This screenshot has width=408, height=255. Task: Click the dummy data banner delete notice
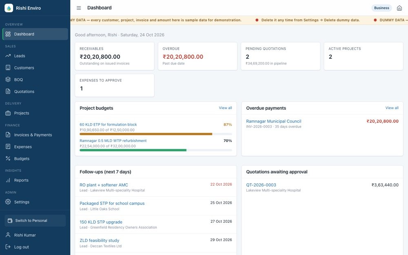310,20
